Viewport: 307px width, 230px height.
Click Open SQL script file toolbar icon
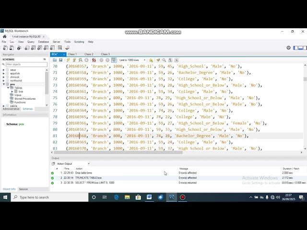(x=12, y=48)
